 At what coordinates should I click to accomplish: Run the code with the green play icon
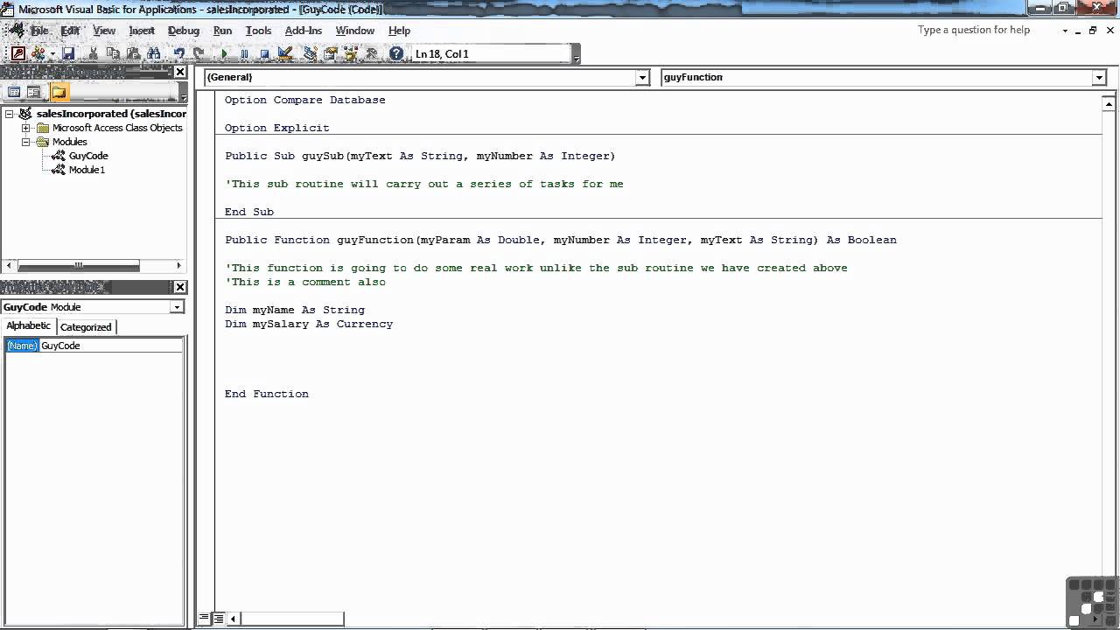click(224, 53)
